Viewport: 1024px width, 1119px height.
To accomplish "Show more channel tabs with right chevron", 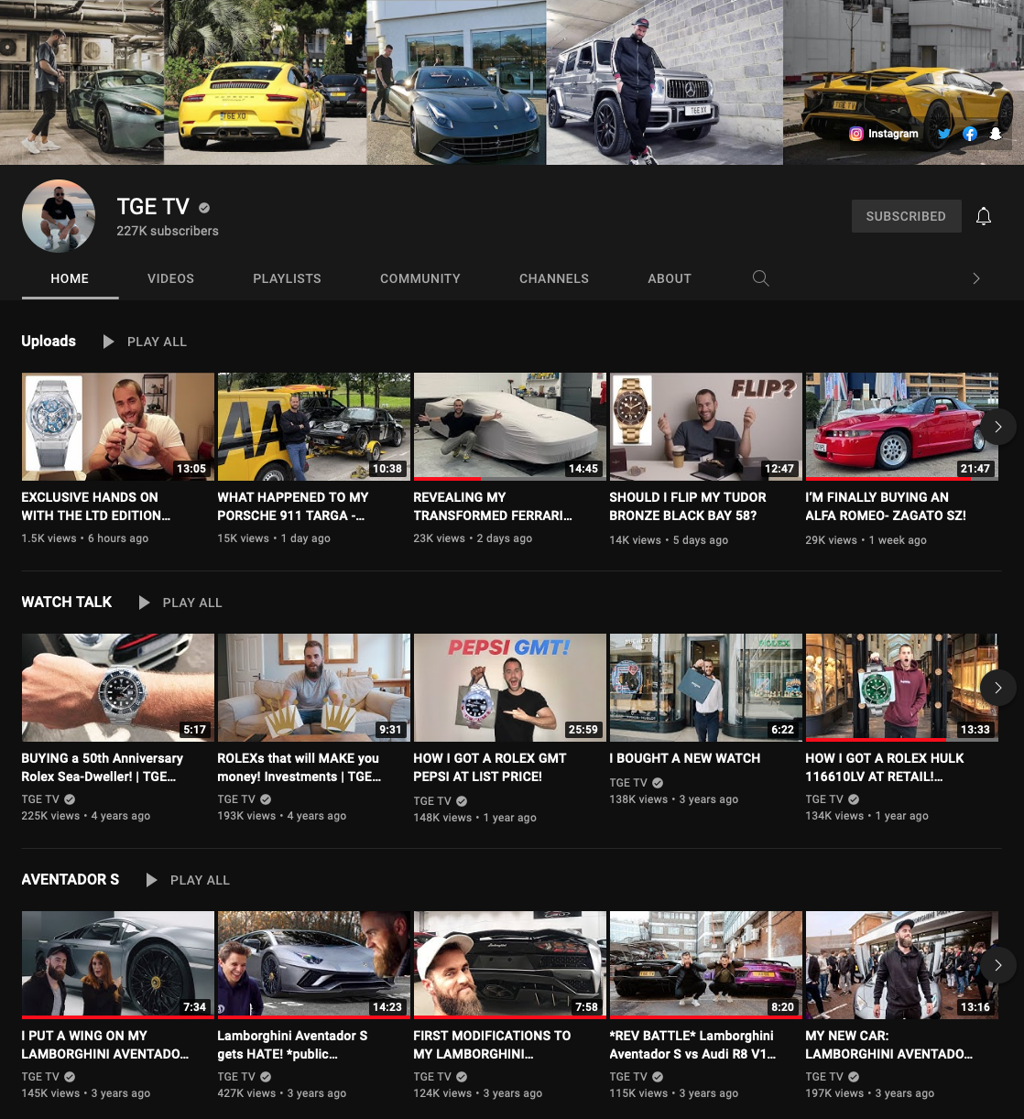I will (976, 278).
